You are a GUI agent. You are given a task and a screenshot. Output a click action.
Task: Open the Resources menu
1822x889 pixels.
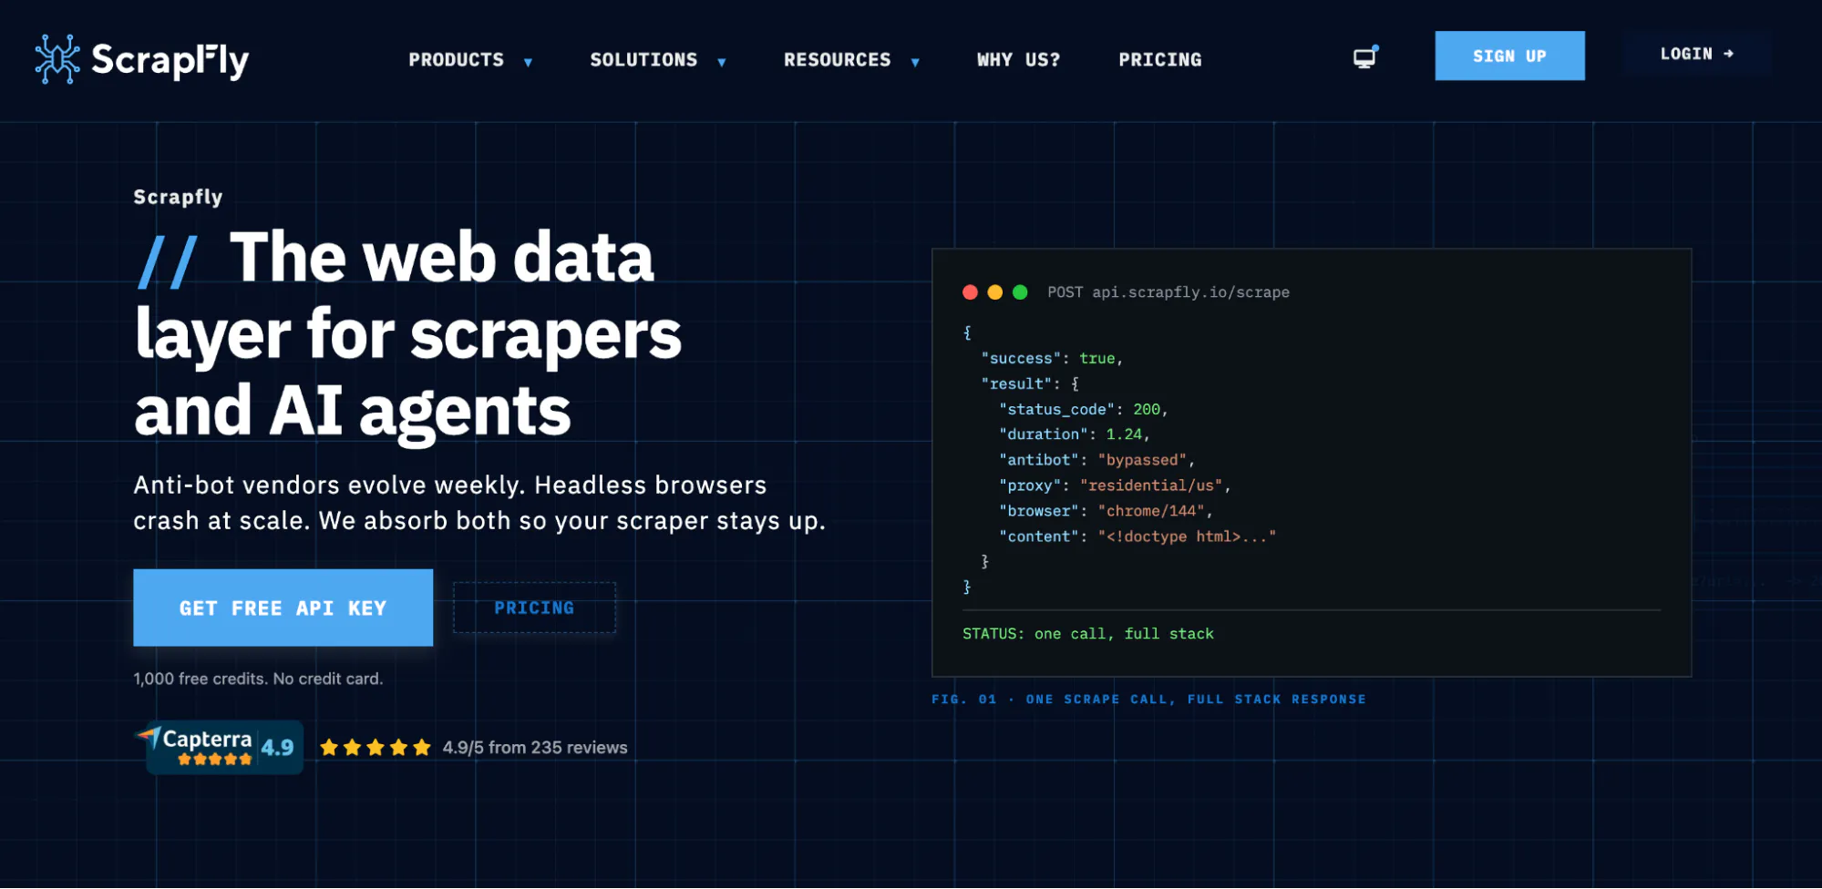point(837,60)
